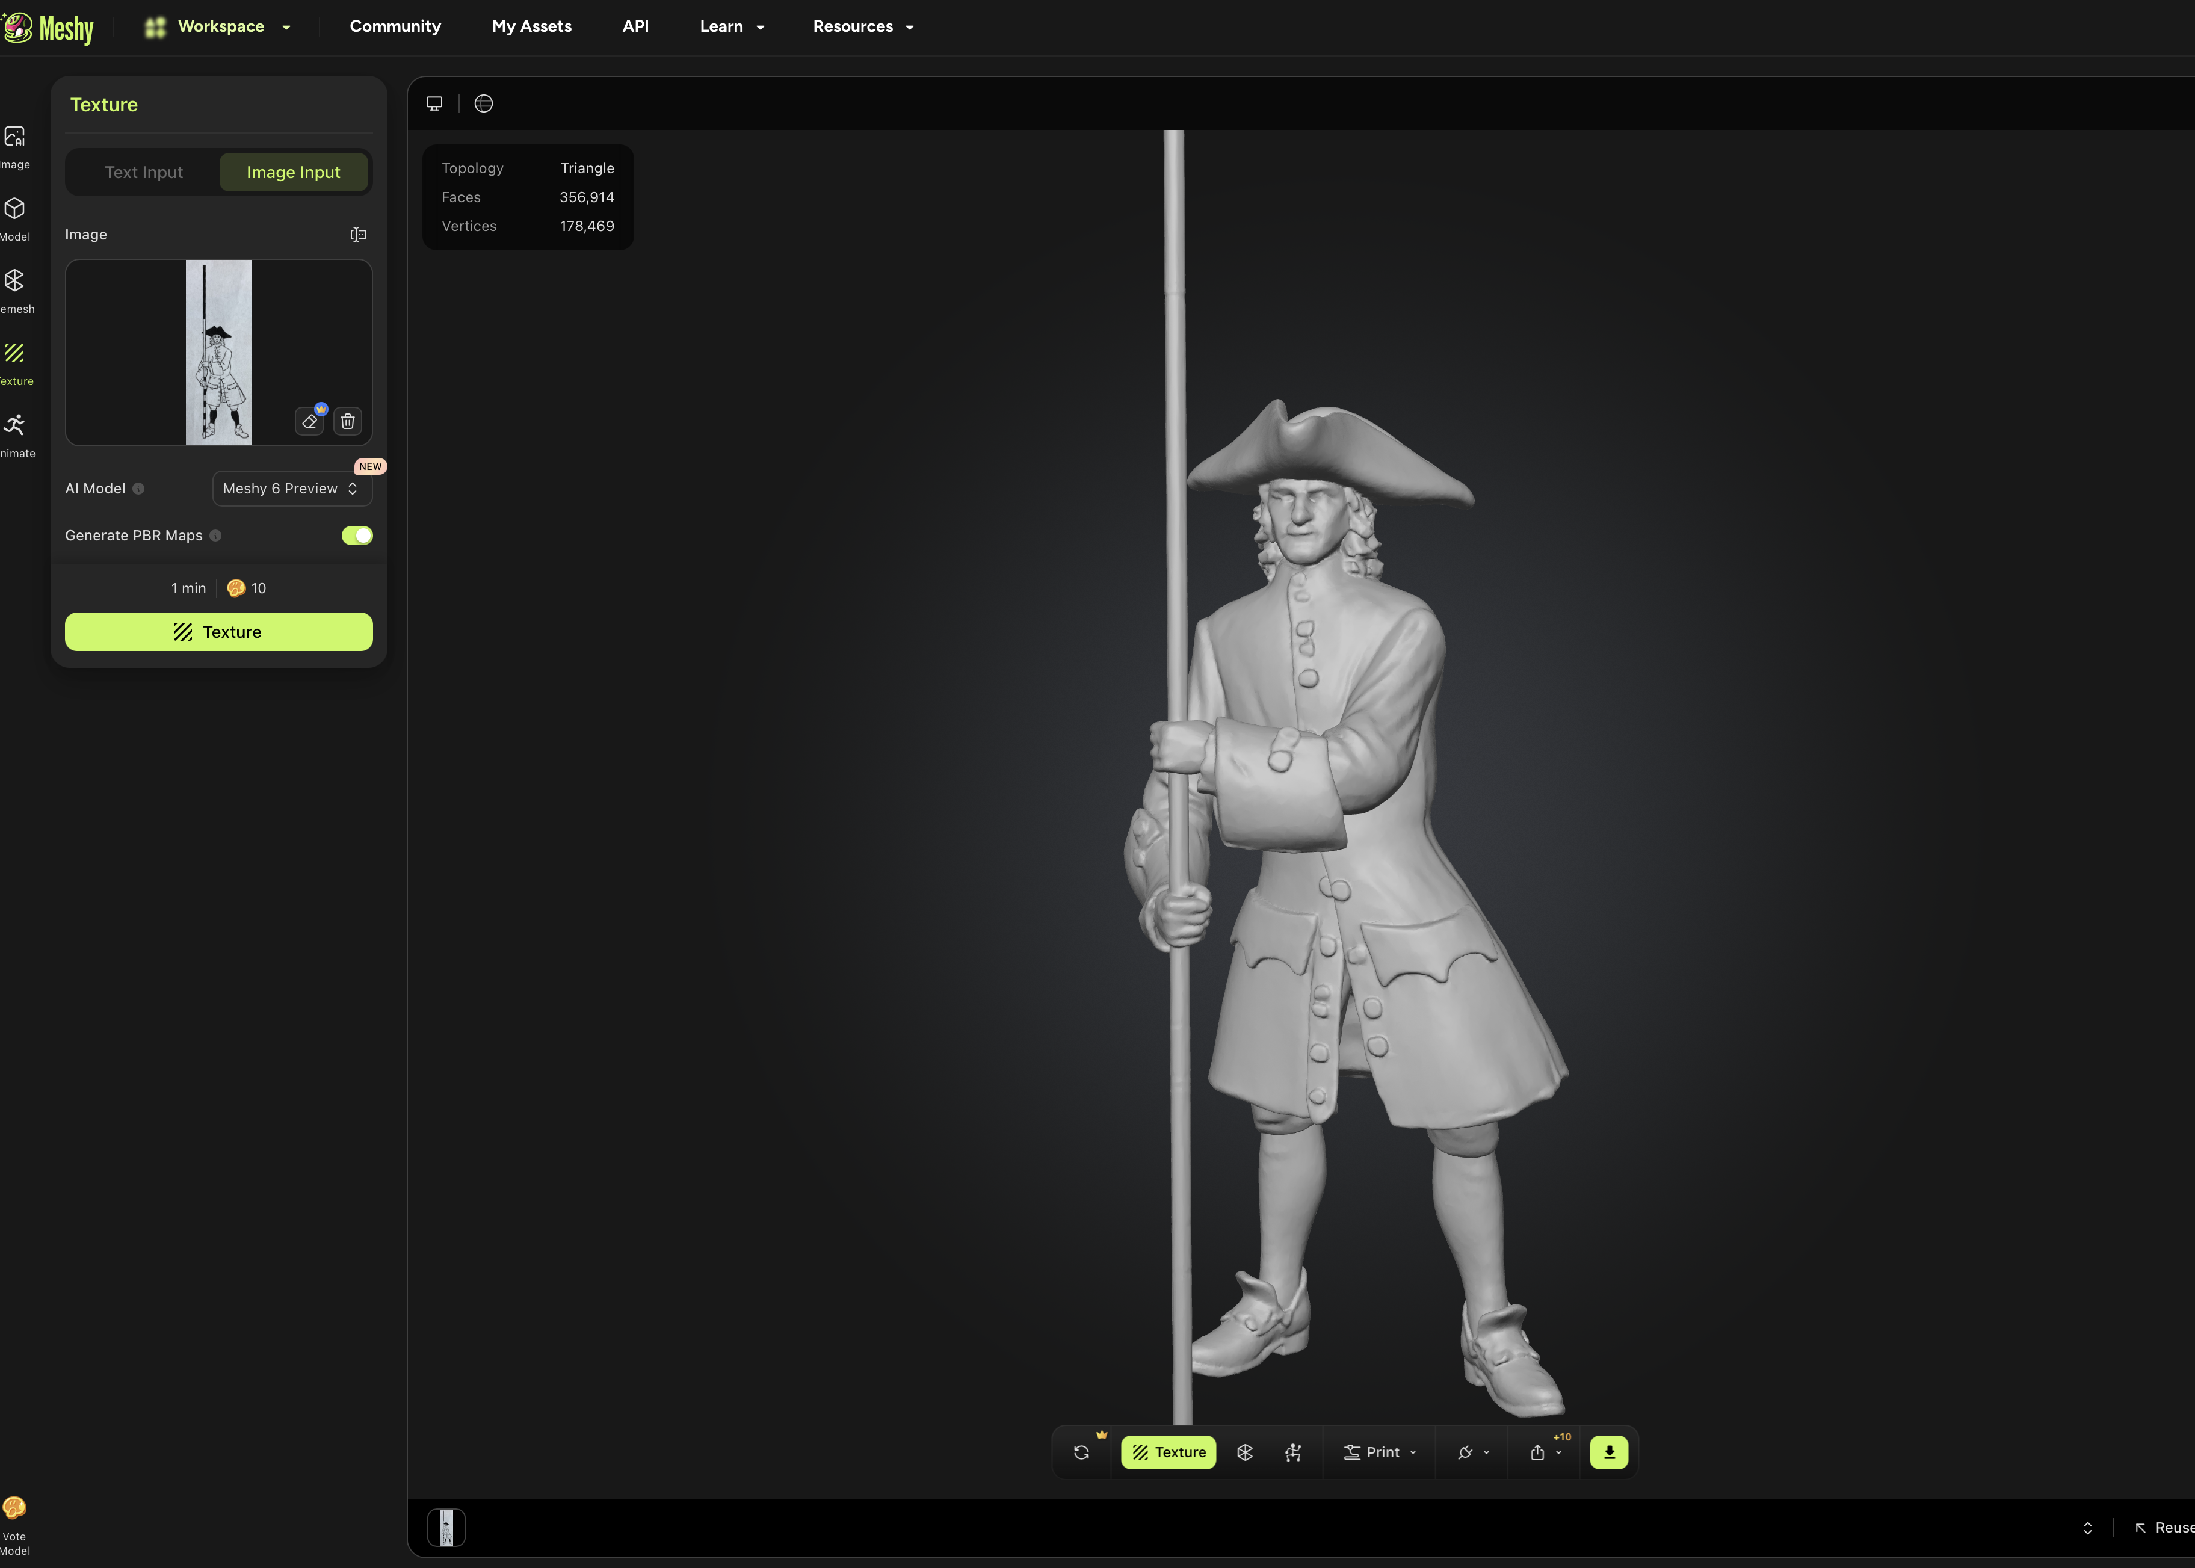Viewport: 2195px width, 1568px height.
Task: Click the download button in viewer toolbar
Action: [1608, 1452]
